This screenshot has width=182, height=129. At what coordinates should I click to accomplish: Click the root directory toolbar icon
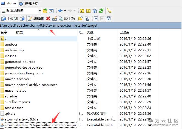tap(88, 11)
